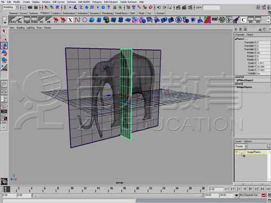
Task: Open the Edit Polygons menu
Action: (111, 2)
